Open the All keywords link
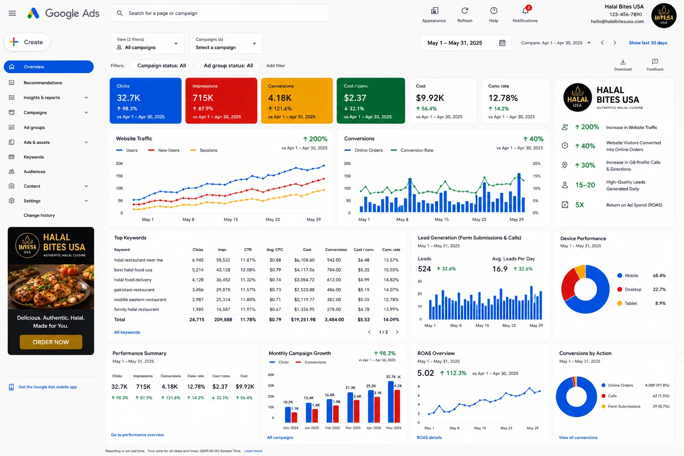Screen dimensions: 684x456 [x=127, y=332]
